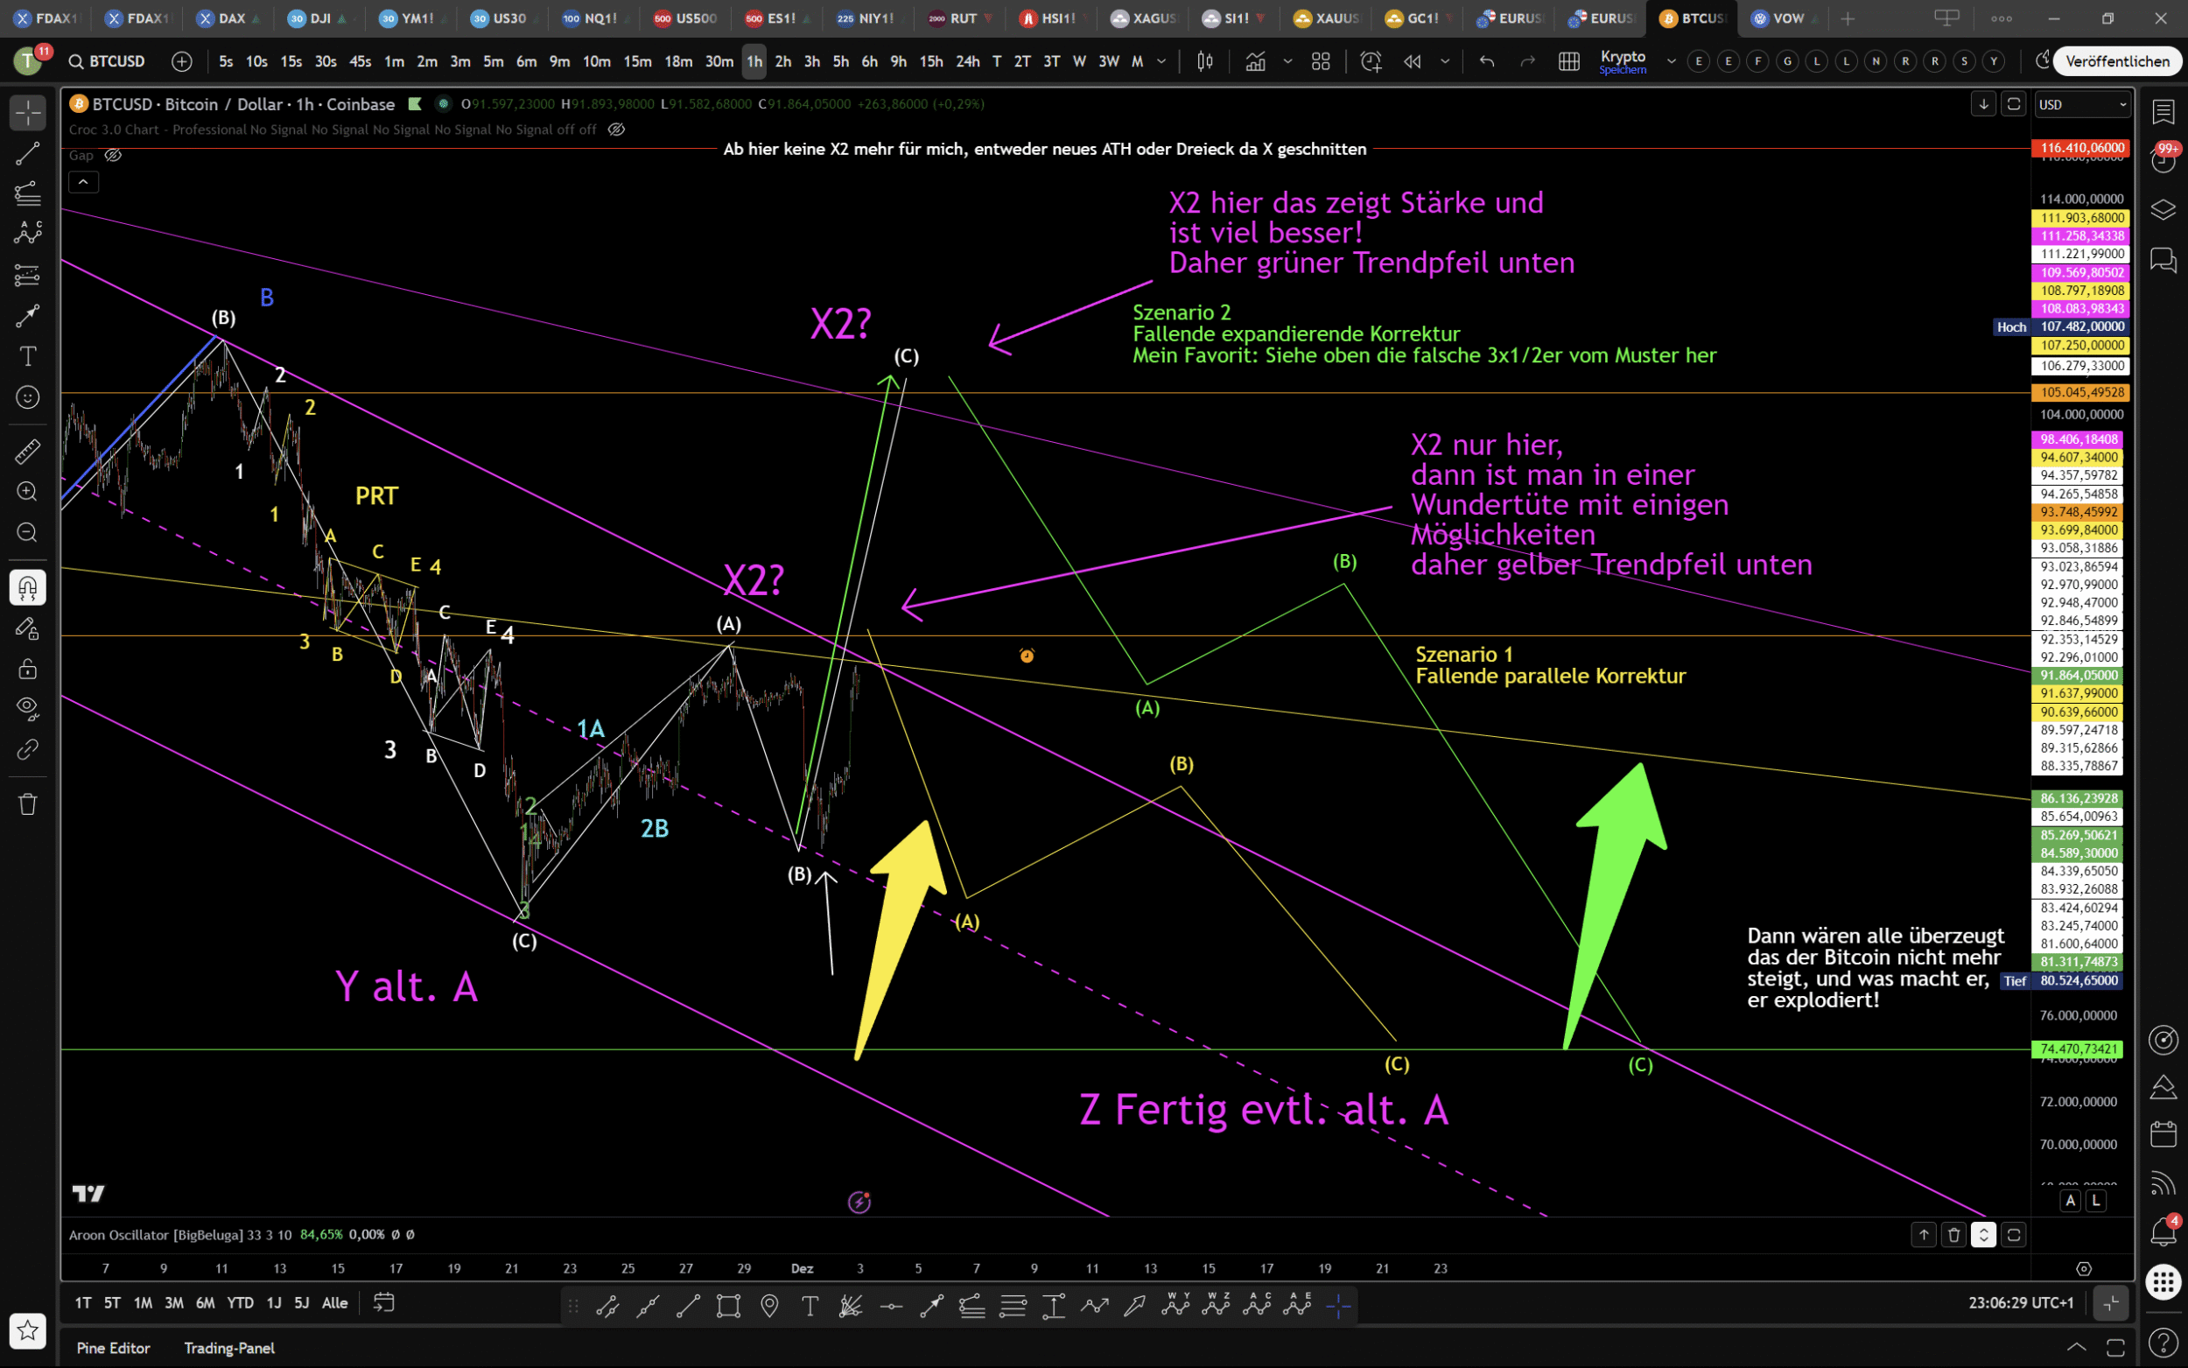Activate the magnet mode tool

pyautogui.click(x=27, y=588)
